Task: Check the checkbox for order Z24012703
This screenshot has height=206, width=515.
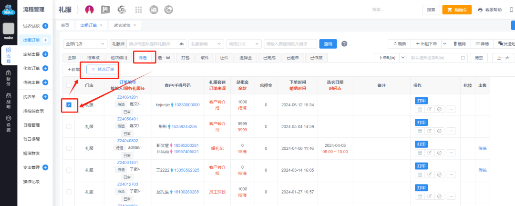Action: pyautogui.click(x=69, y=192)
